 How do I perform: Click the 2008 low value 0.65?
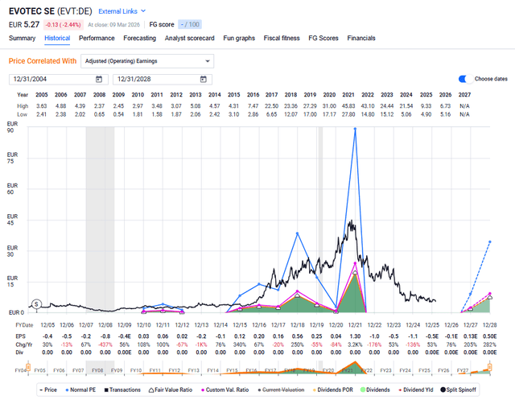tap(99, 114)
